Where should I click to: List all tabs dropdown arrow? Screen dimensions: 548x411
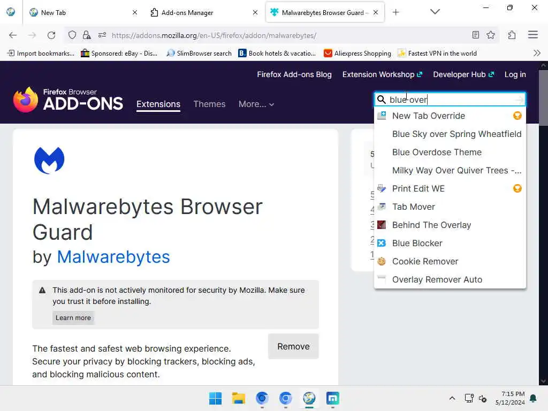point(435,12)
